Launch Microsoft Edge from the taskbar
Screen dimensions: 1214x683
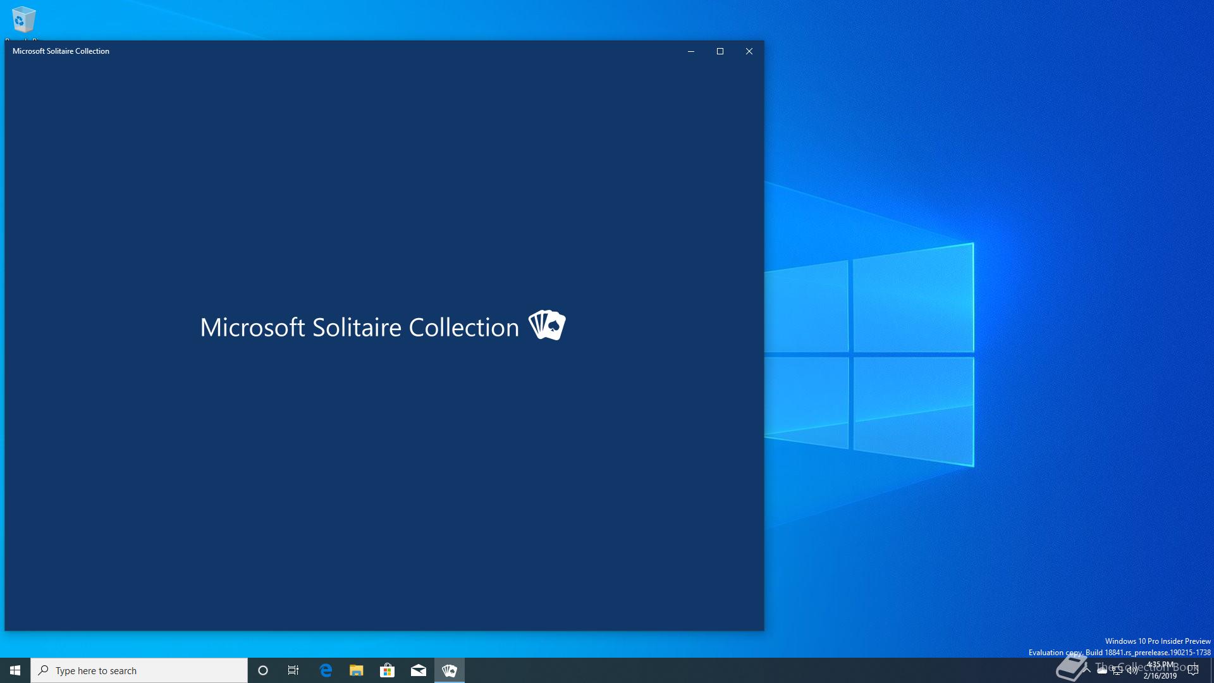[x=326, y=670]
